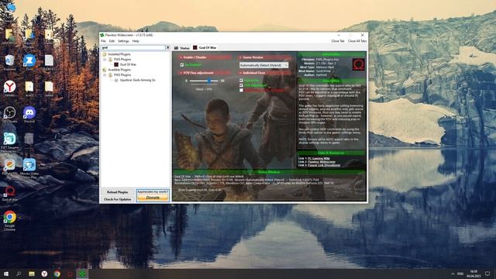The width and height of the screenshot is (496, 279).
Task: Open Google Chrome from the taskbar
Action: coord(57,274)
